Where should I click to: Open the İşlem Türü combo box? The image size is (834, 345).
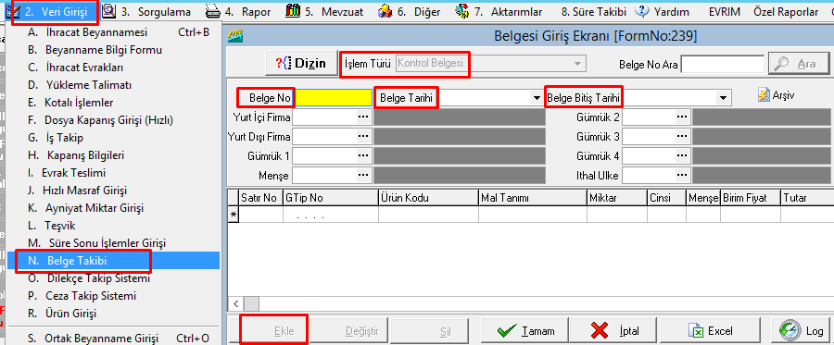click(x=491, y=64)
